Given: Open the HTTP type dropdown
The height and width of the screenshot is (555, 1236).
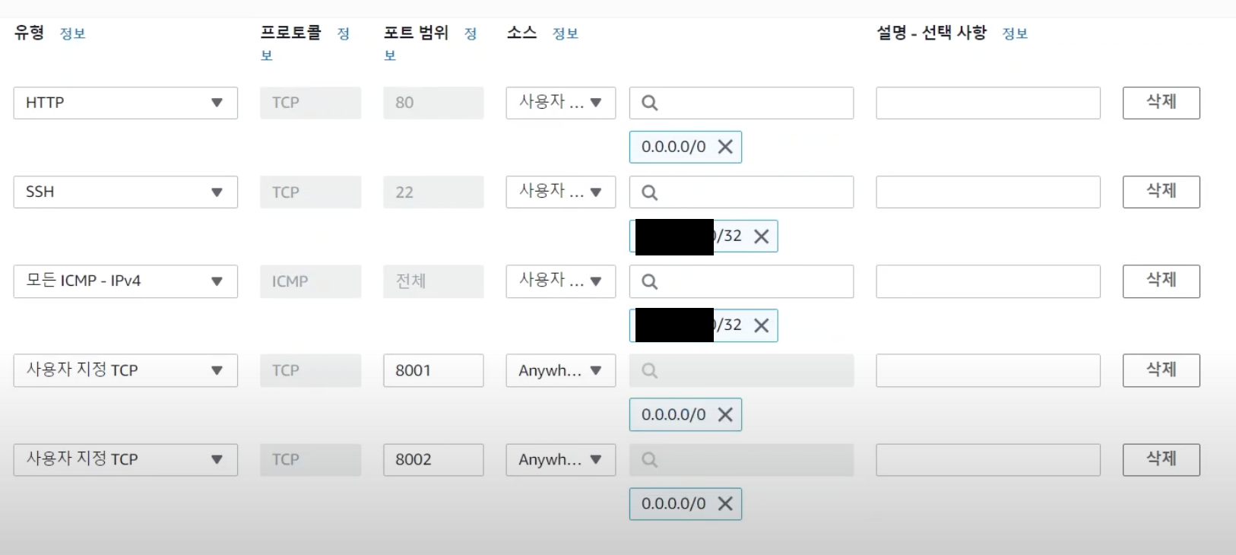Looking at the screenshot, I should (x=125, y=103).
